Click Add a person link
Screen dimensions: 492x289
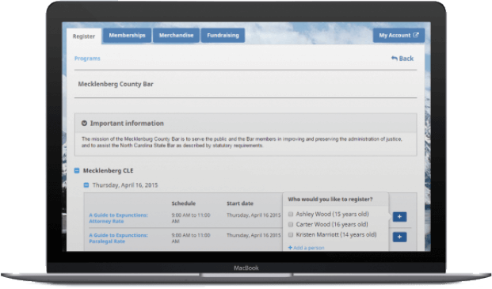click(x=307, y=248)
